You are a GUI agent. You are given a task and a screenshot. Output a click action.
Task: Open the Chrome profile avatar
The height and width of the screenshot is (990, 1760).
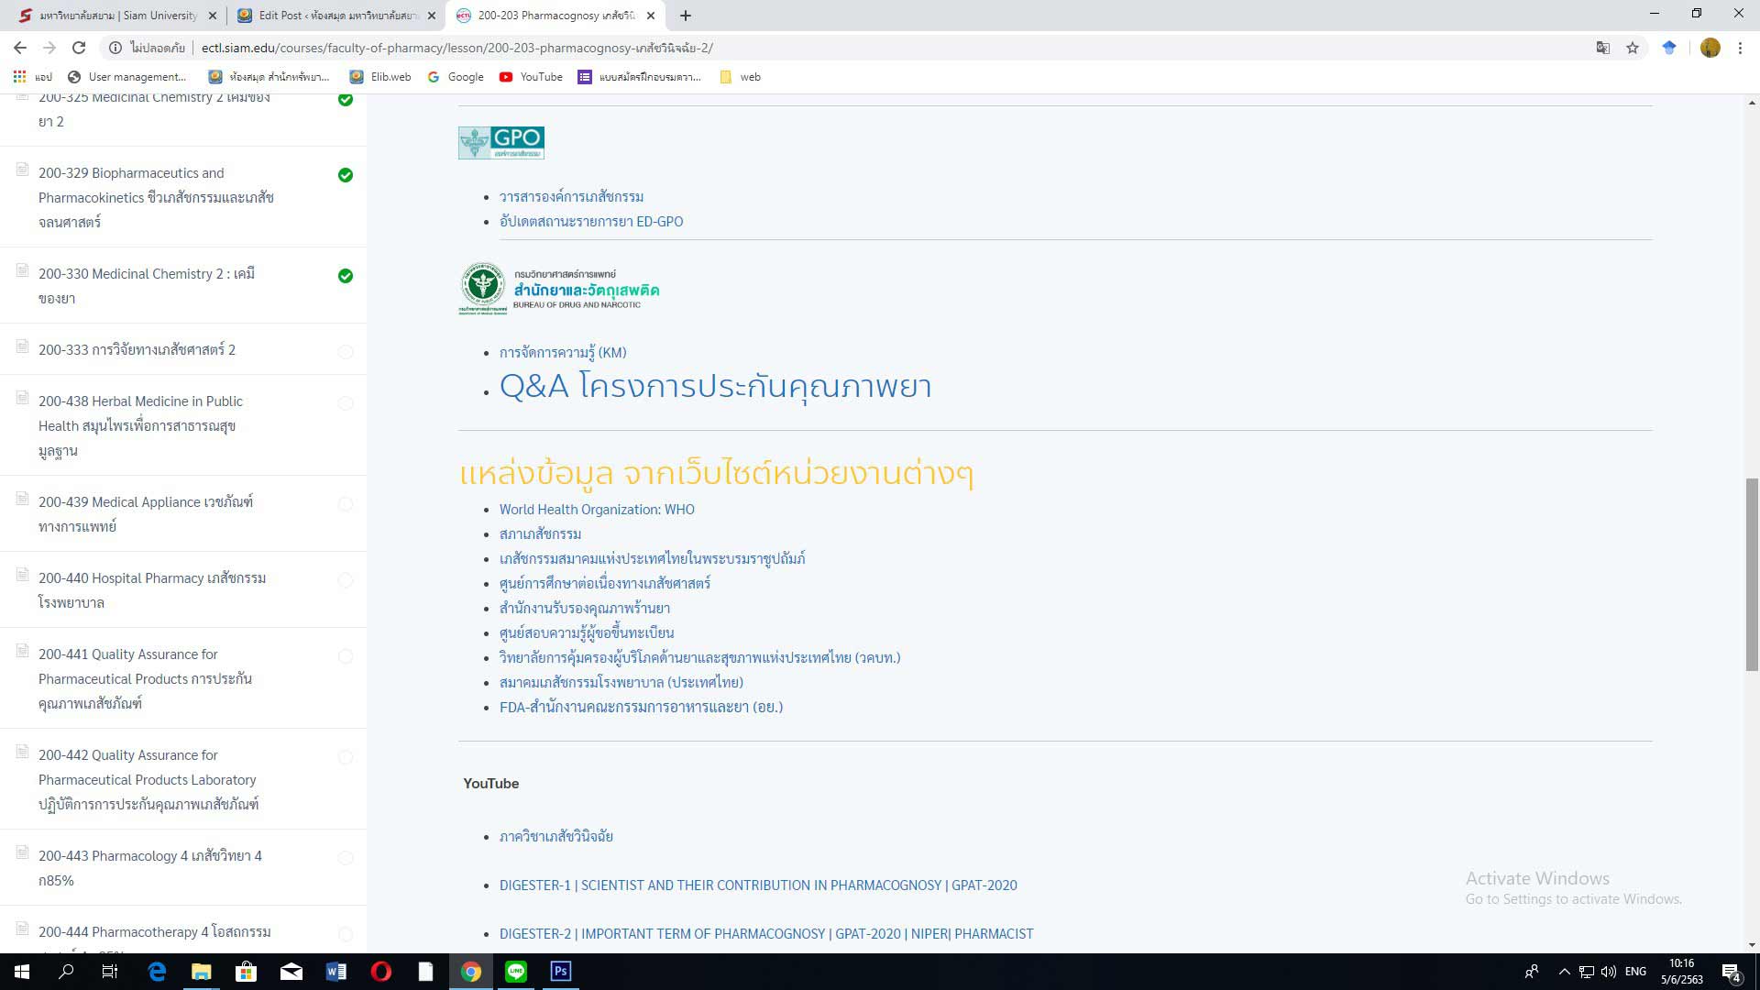pos(1710,48)
